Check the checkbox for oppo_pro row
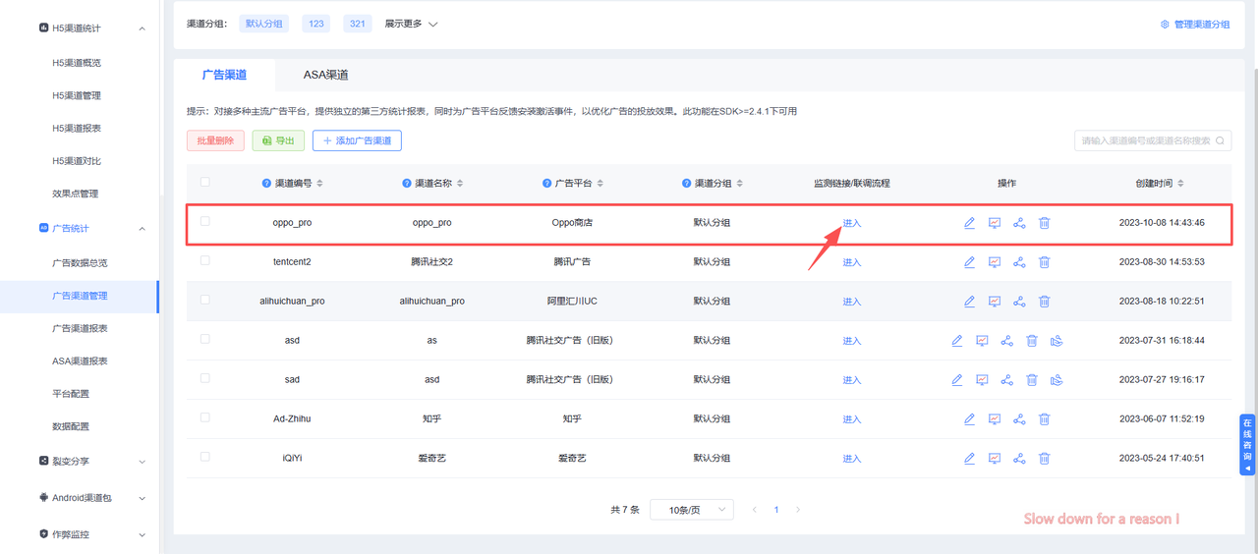 (204, 222)
